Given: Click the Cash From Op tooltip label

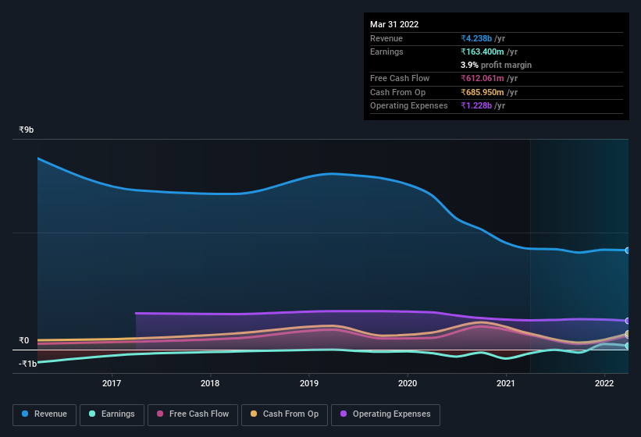Looking at the screenshot, I should tap(397, 92).
